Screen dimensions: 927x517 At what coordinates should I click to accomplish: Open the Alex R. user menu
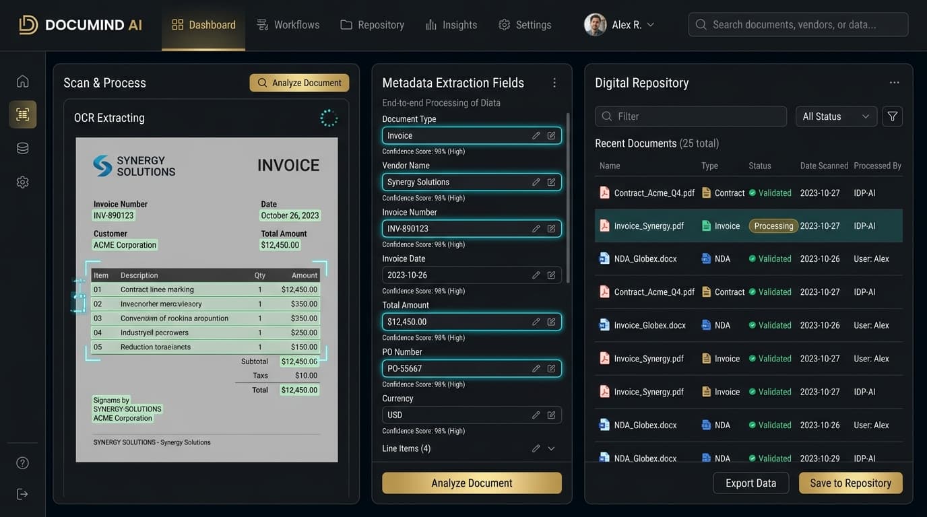click(619, 25)
